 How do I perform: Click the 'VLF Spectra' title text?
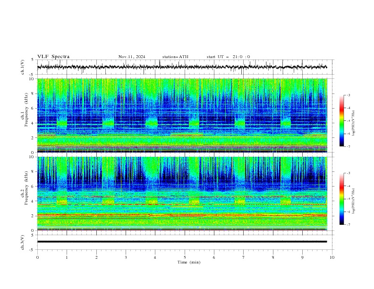pyautogui.click(x=53, y=57)
